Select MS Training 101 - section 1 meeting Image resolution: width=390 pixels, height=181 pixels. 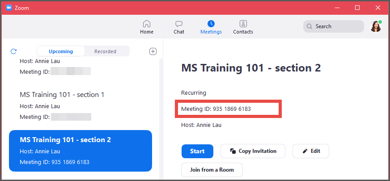[x=62, y=95]
